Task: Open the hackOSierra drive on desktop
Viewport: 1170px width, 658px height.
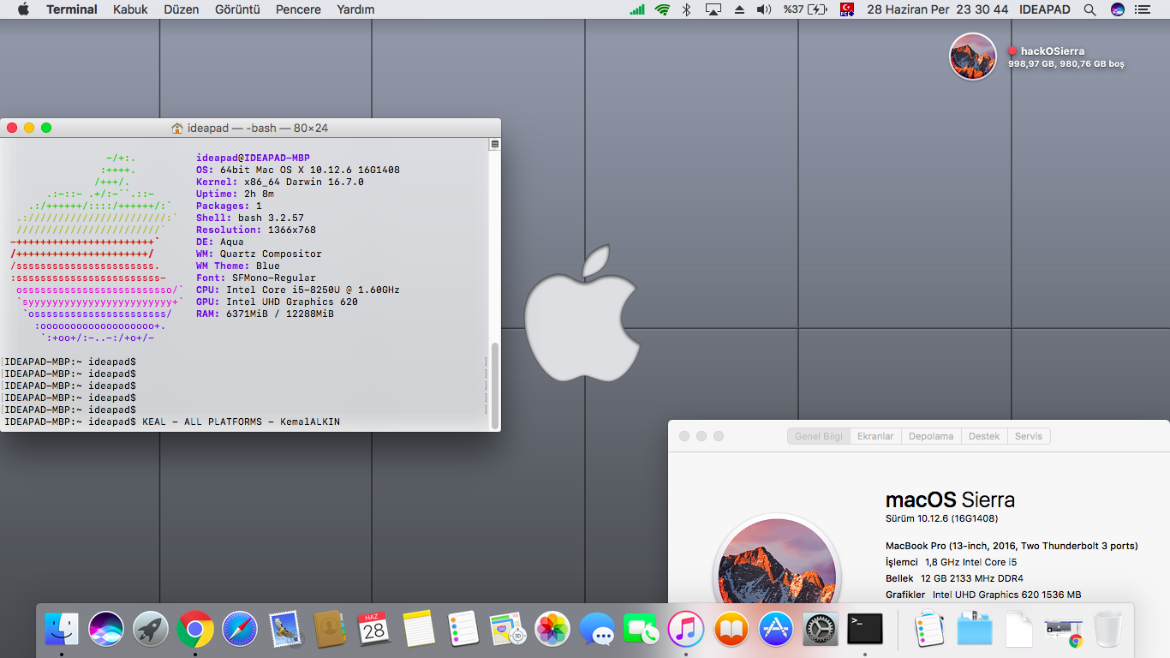Action: pos(972,57)
